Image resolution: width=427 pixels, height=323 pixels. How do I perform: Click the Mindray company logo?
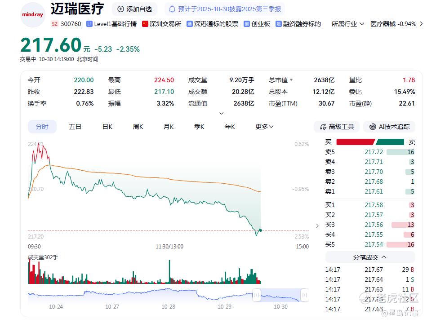(x=33, y=15)
